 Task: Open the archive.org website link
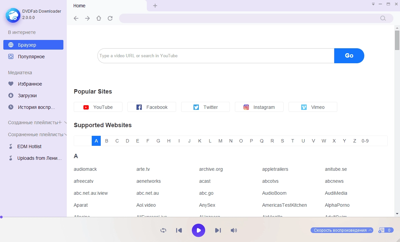coord(211,169)
